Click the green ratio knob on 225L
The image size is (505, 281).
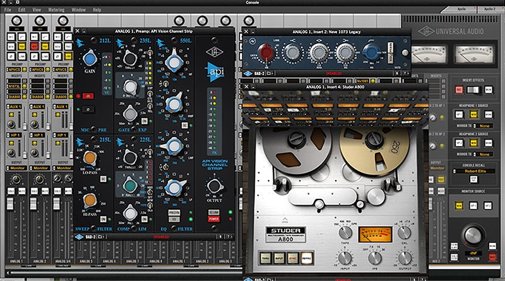(130, 185)
